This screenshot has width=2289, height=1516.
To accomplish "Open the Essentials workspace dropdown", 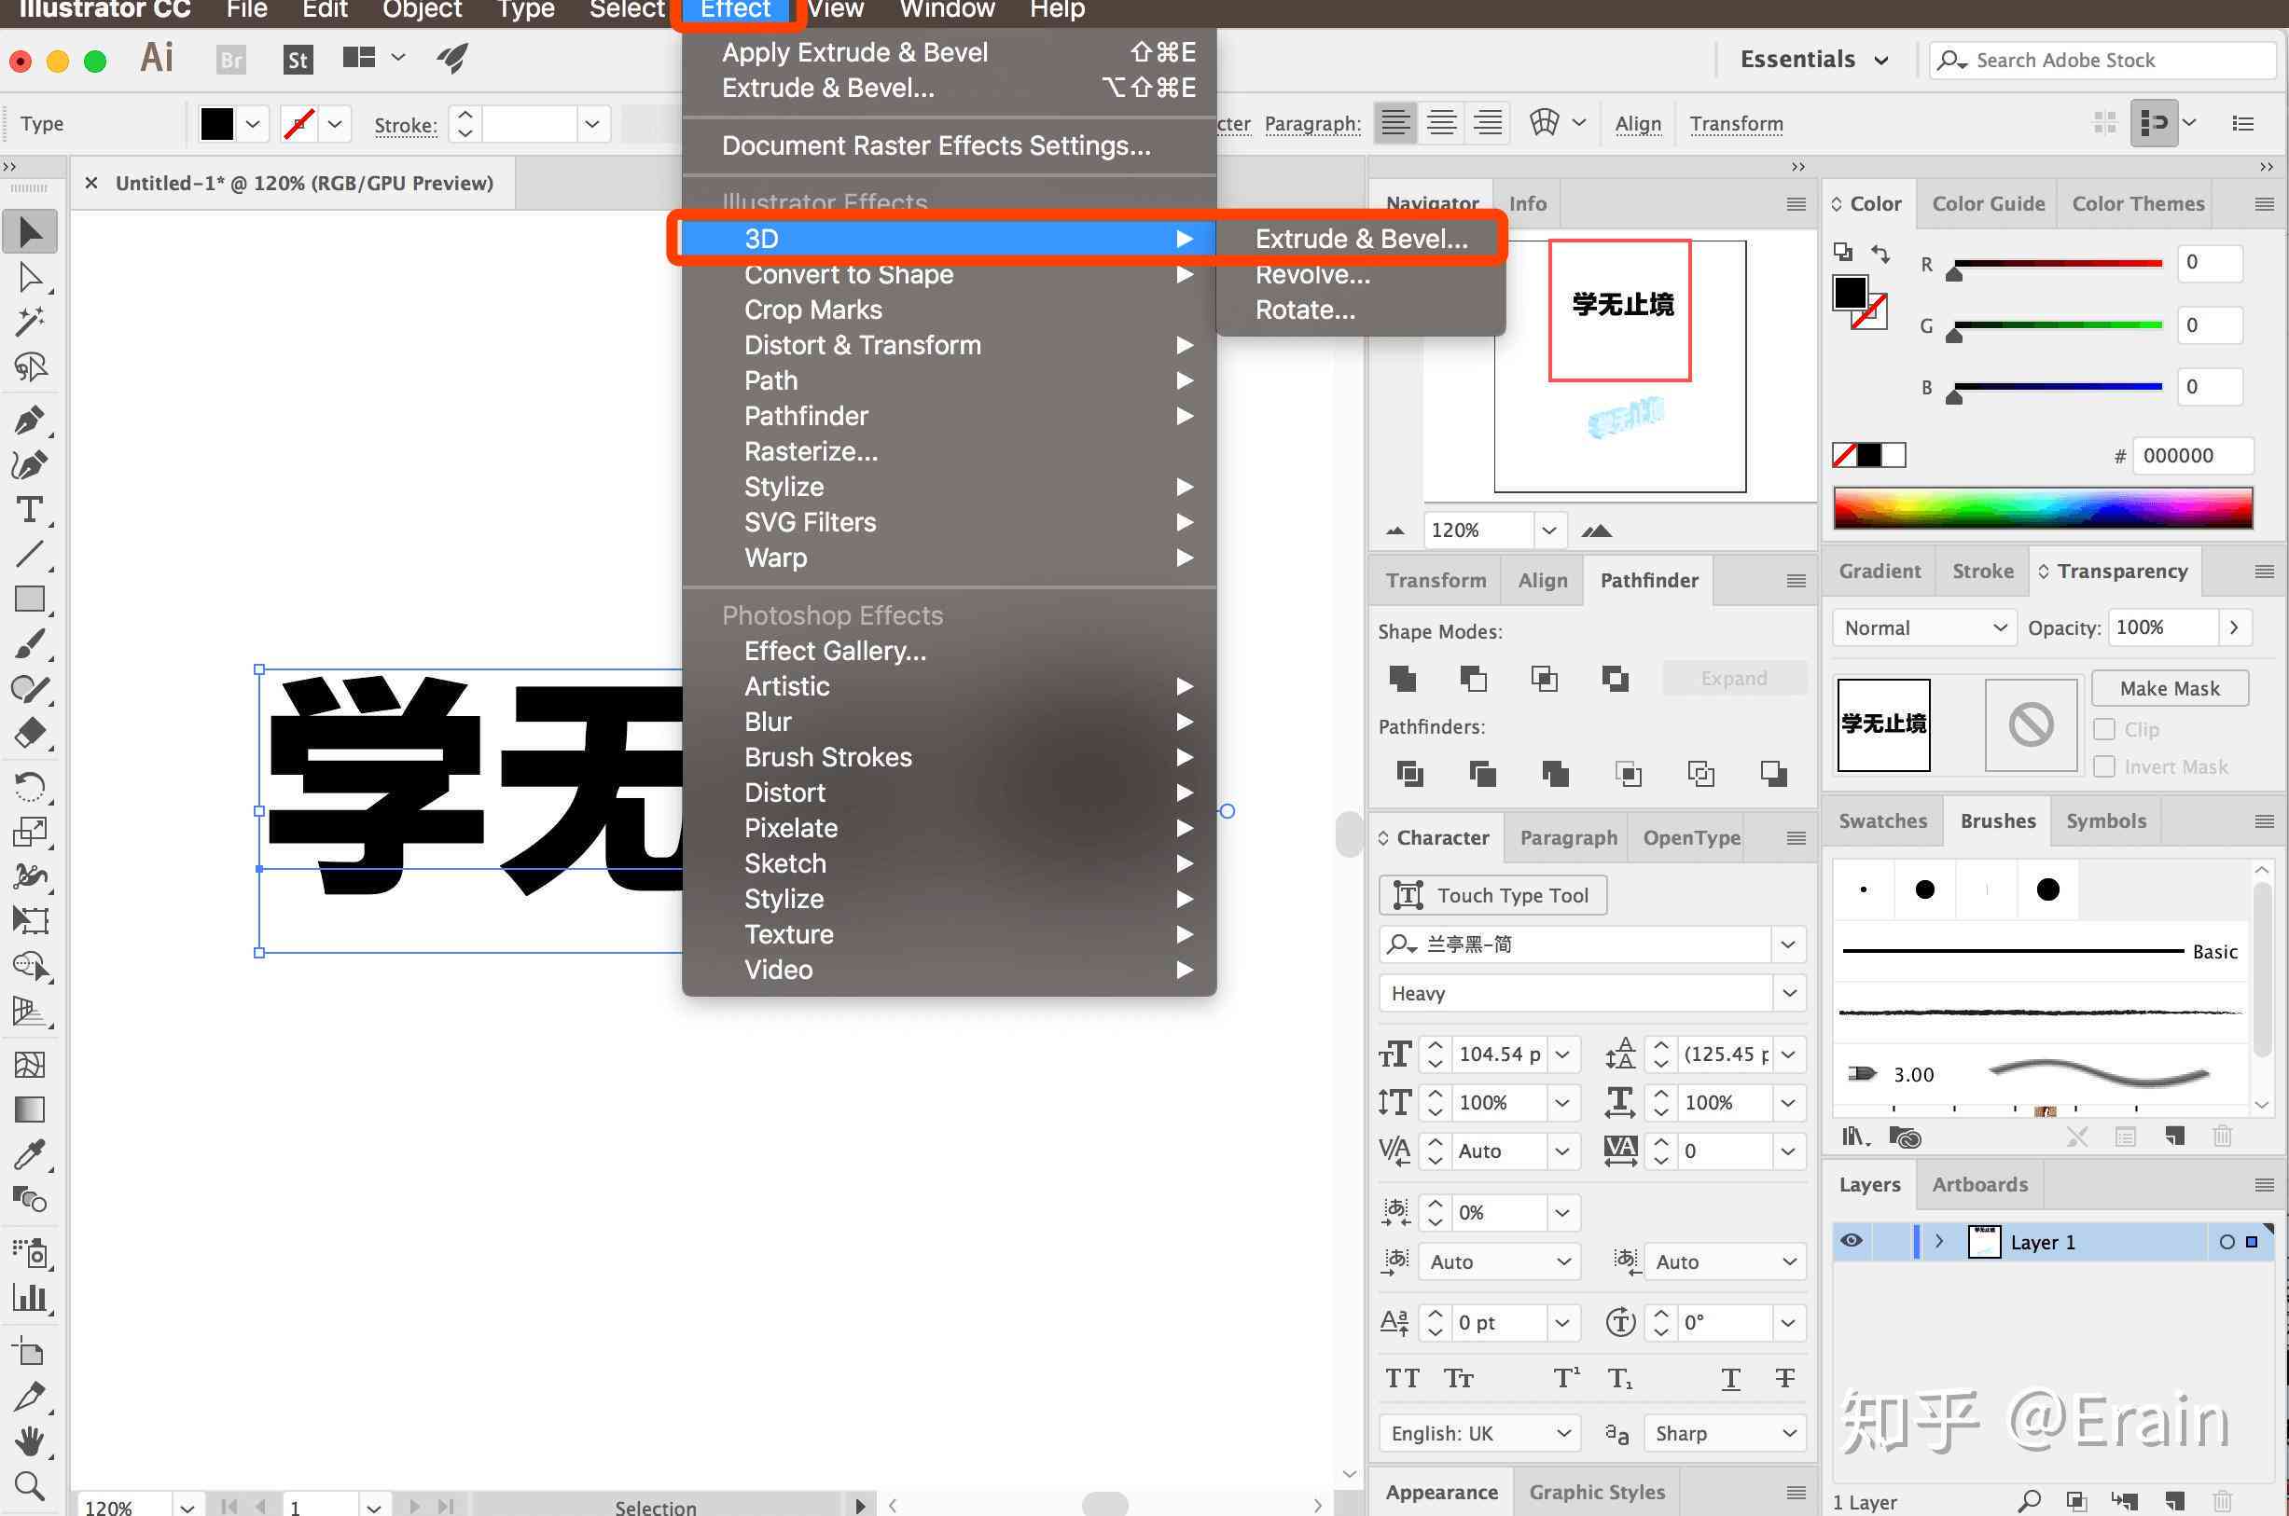I will (x=1814, y=59).
